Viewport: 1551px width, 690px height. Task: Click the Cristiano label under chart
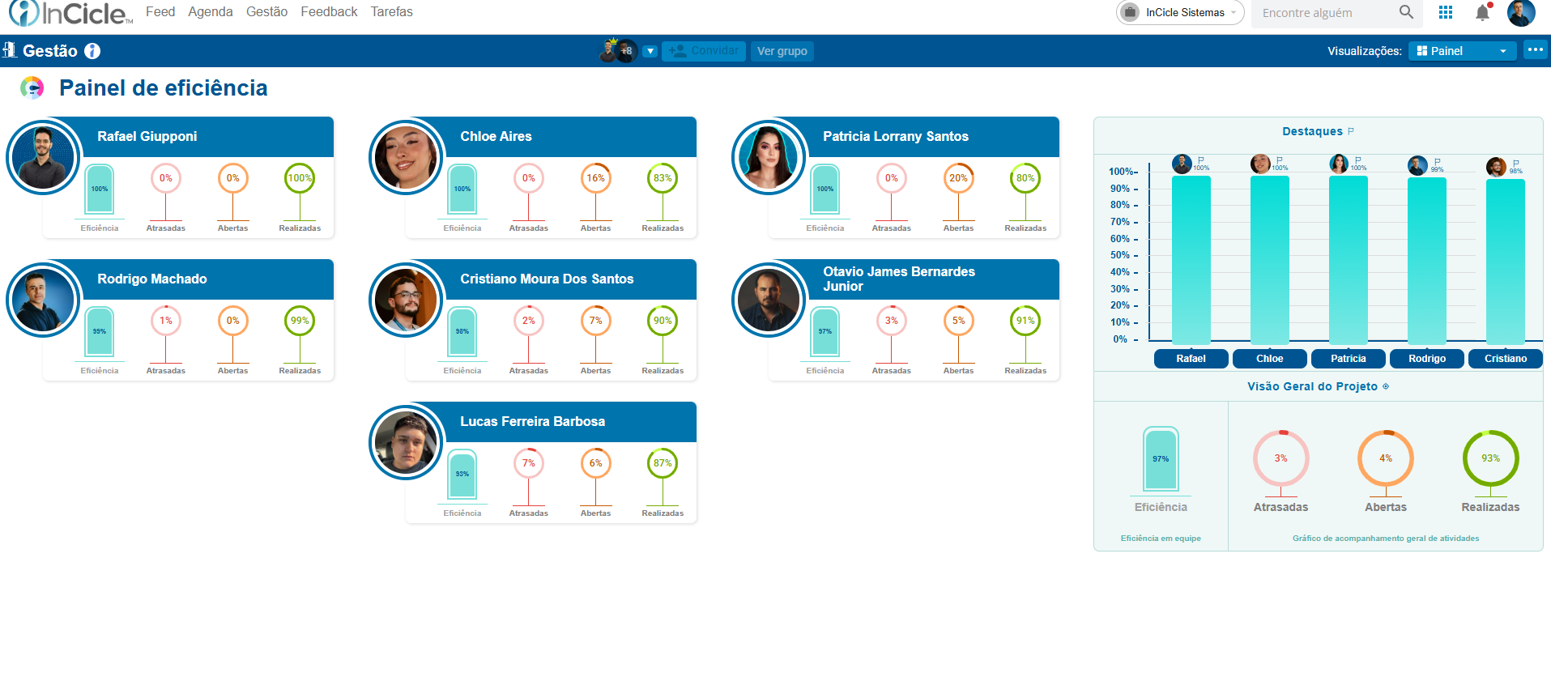[1506, 359]
